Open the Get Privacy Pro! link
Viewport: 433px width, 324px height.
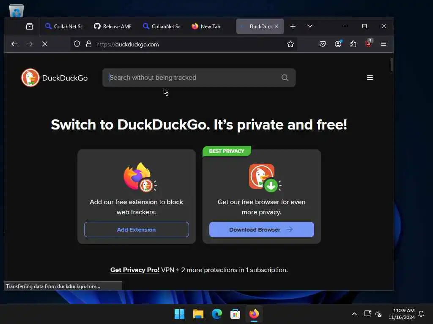pyautogui.click(x=135, y=270)
